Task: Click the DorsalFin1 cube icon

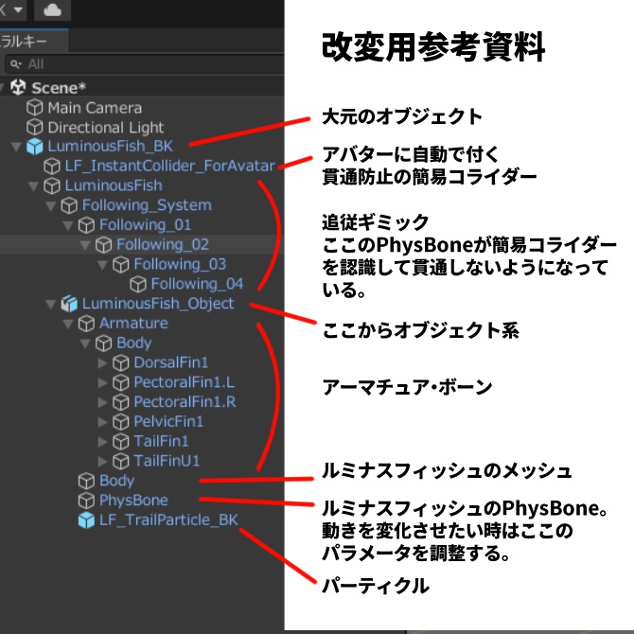Action: [x=120, y=362]
